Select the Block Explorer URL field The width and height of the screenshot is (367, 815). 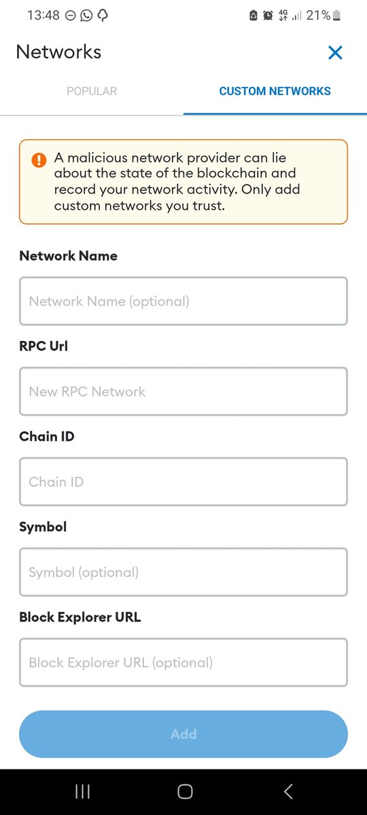pyautogui.click(x=183, y=662)
